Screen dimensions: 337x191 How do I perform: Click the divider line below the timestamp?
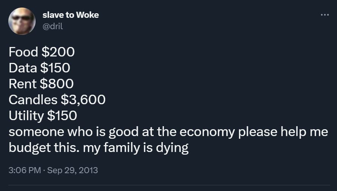[x=168, y=185]
